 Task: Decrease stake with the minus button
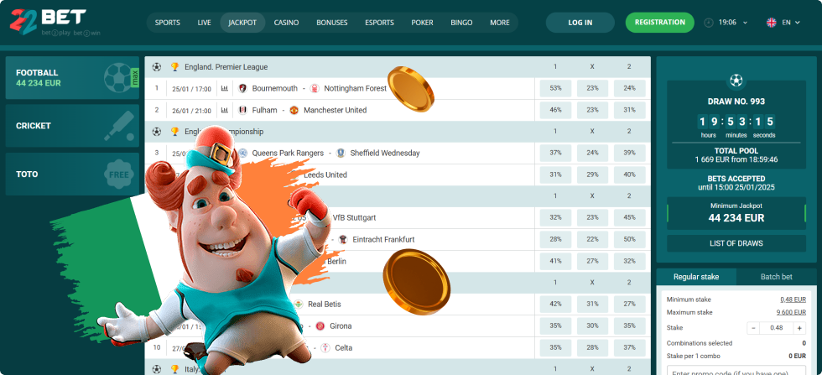coord(753,328)
